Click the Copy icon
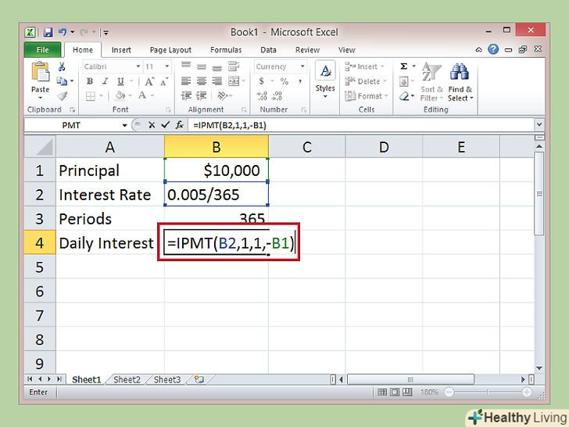 pos(62,81)
